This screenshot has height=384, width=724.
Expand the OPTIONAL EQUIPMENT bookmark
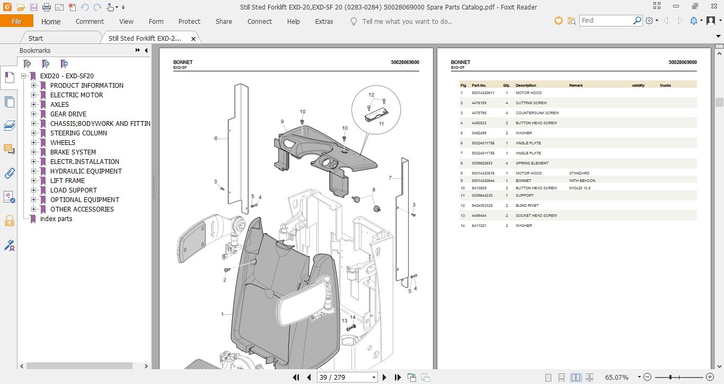(33, 200)
